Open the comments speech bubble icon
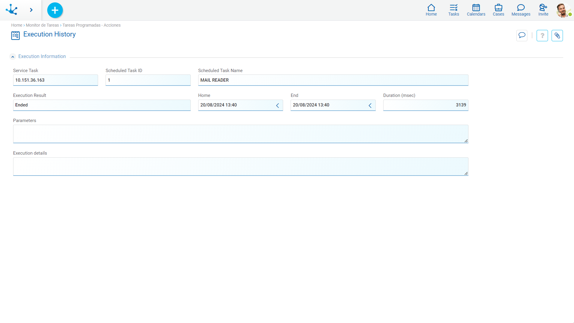This screenshot has height=323, width=574. click(x=521, y=35)
